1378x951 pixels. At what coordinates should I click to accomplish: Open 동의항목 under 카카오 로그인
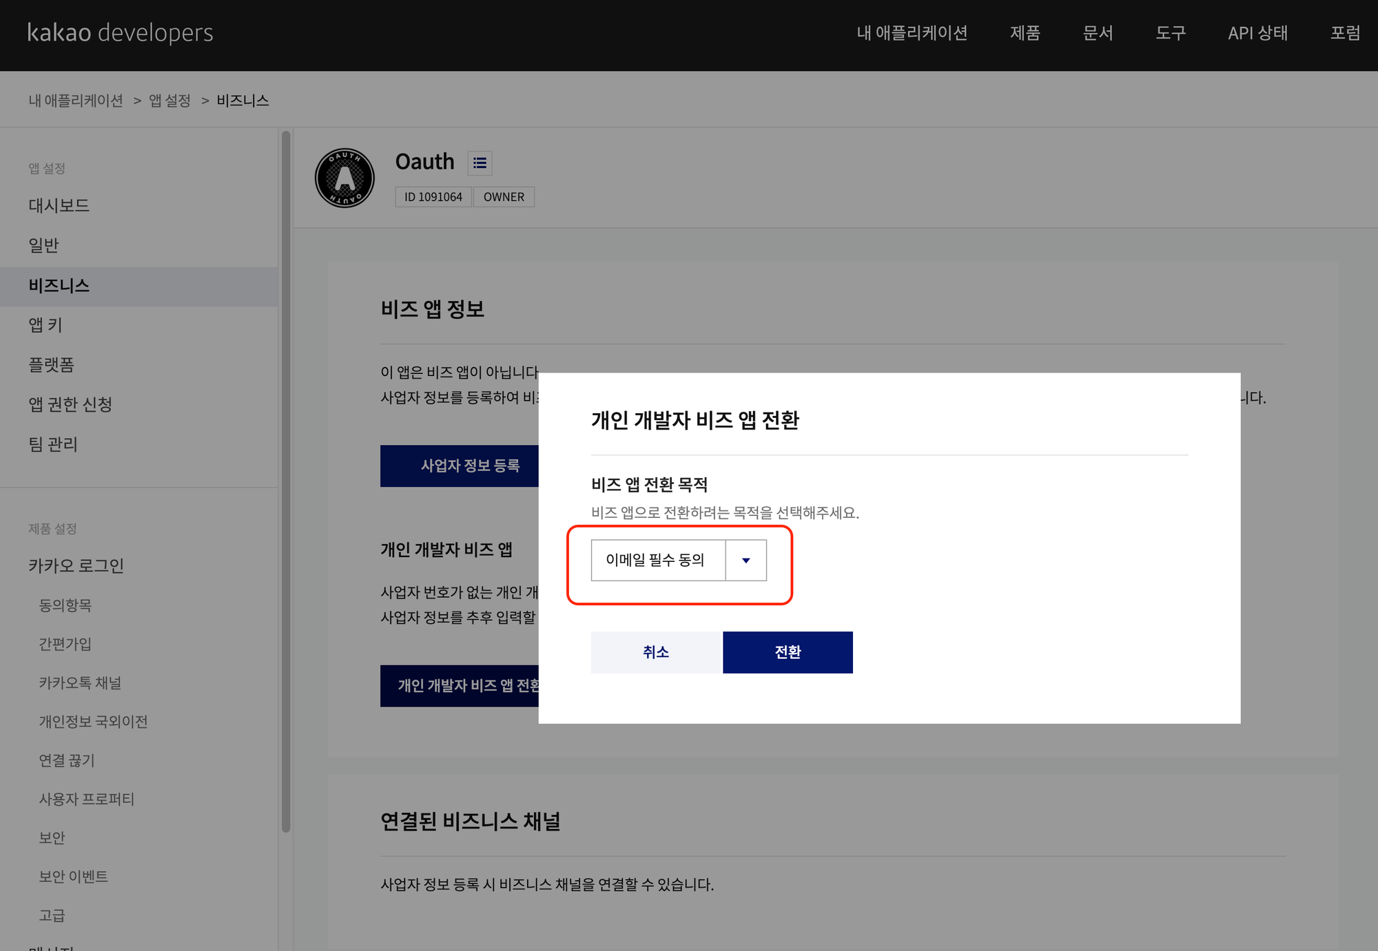click(x=65, y=605)
